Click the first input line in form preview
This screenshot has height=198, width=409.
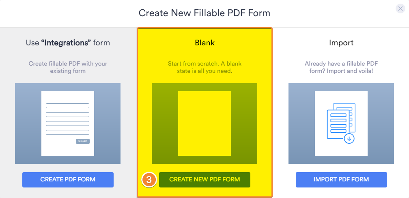tap(67, 106)
